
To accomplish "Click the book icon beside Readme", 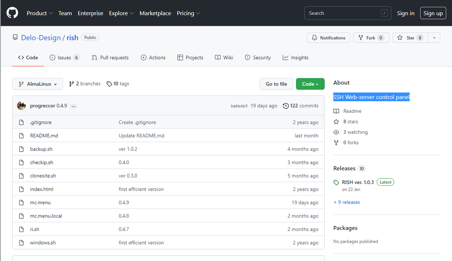I will tap(336, 111).
